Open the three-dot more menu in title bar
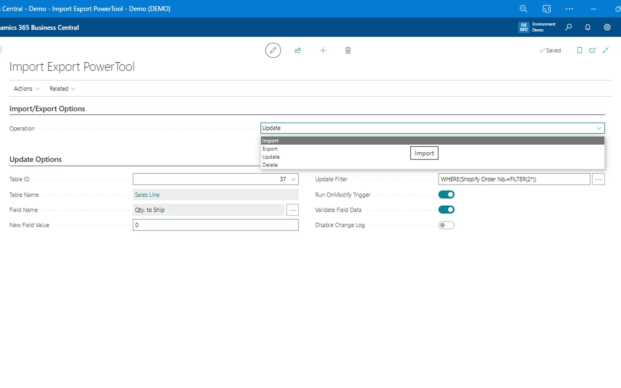Viewport: 621px width, 388px height. (x=569, y=9)
